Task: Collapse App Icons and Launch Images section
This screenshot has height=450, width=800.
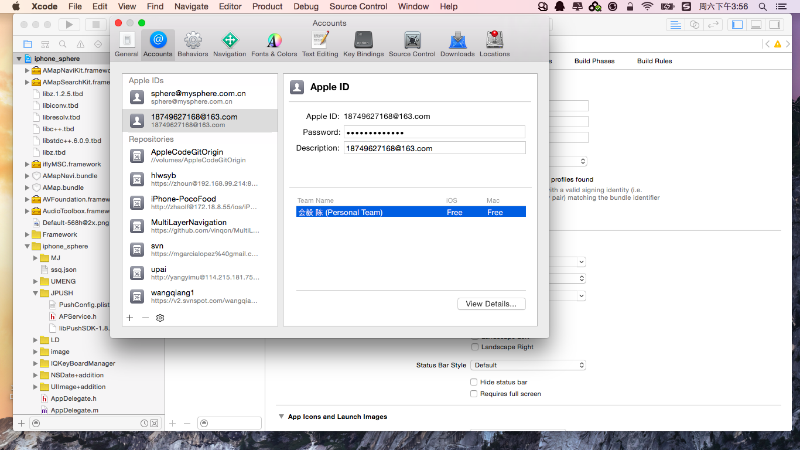Action: point(282,417)
